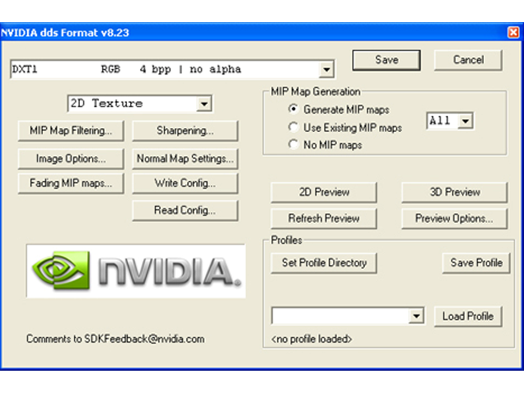
Task: Click the Write Config button
Action: 185,183
